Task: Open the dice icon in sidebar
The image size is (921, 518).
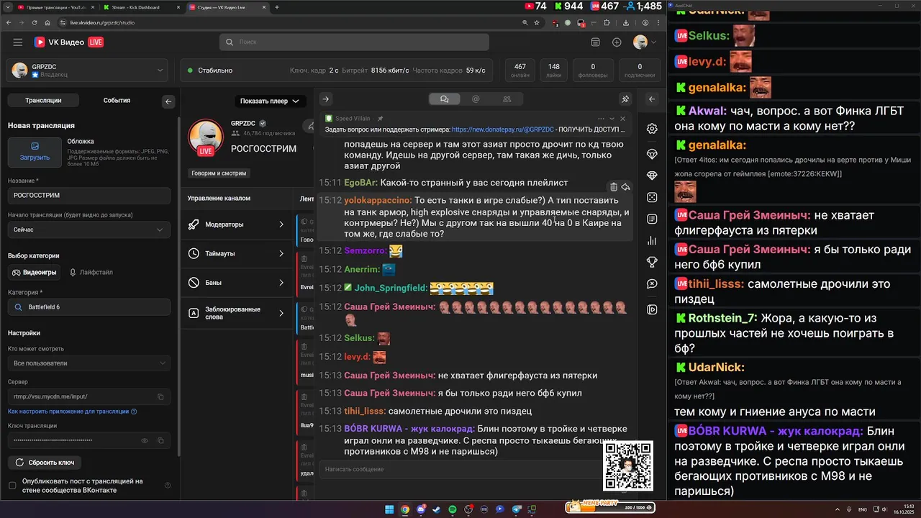Action: point(652,197)
